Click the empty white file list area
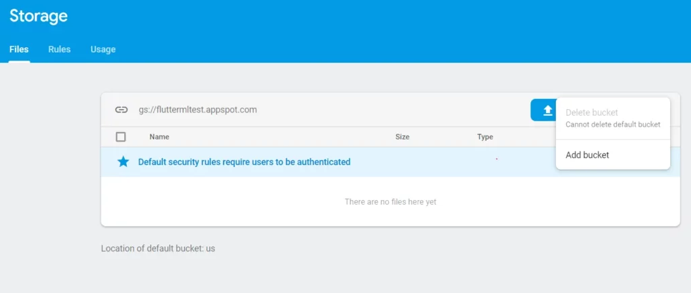Image resolution: width=691 pixels, height=293 pixels. tap(391, 201)
